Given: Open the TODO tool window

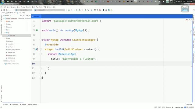Looking at the screenshot, I should pyautogui.click(x=6, y=104).
